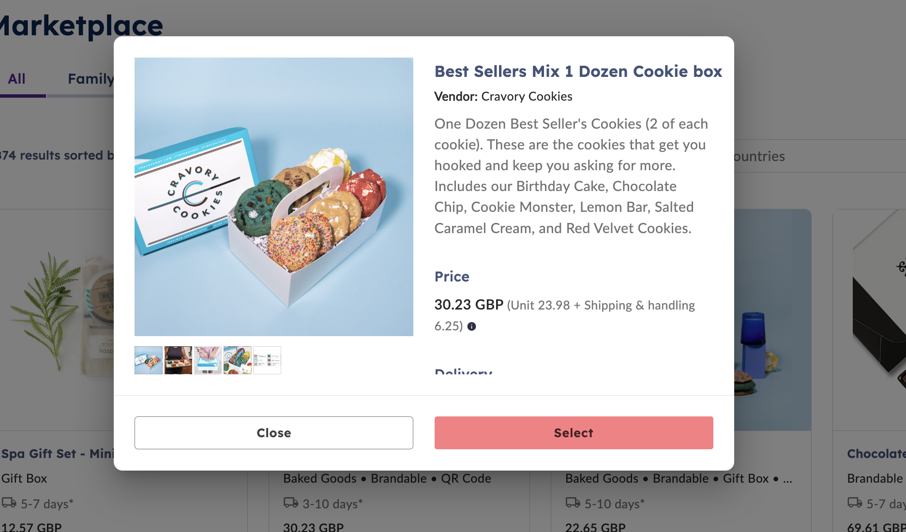Click the Spa Gift Set product title
Image resolution: width=906 pixels, height=532 pixels.
[57, 454]
